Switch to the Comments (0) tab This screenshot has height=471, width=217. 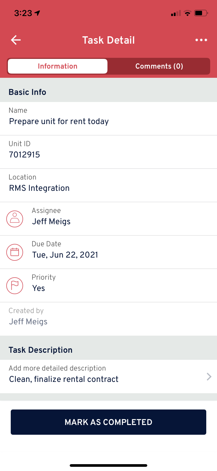159,66
